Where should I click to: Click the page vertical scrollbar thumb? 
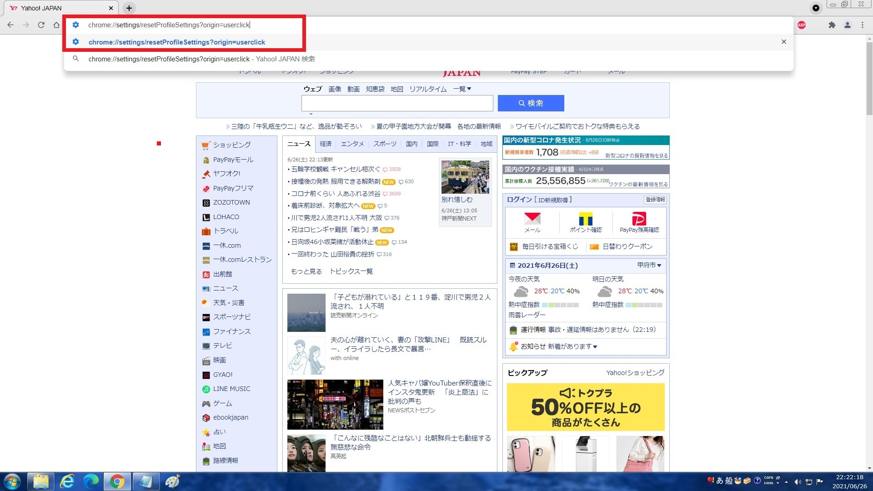[869, 78]
